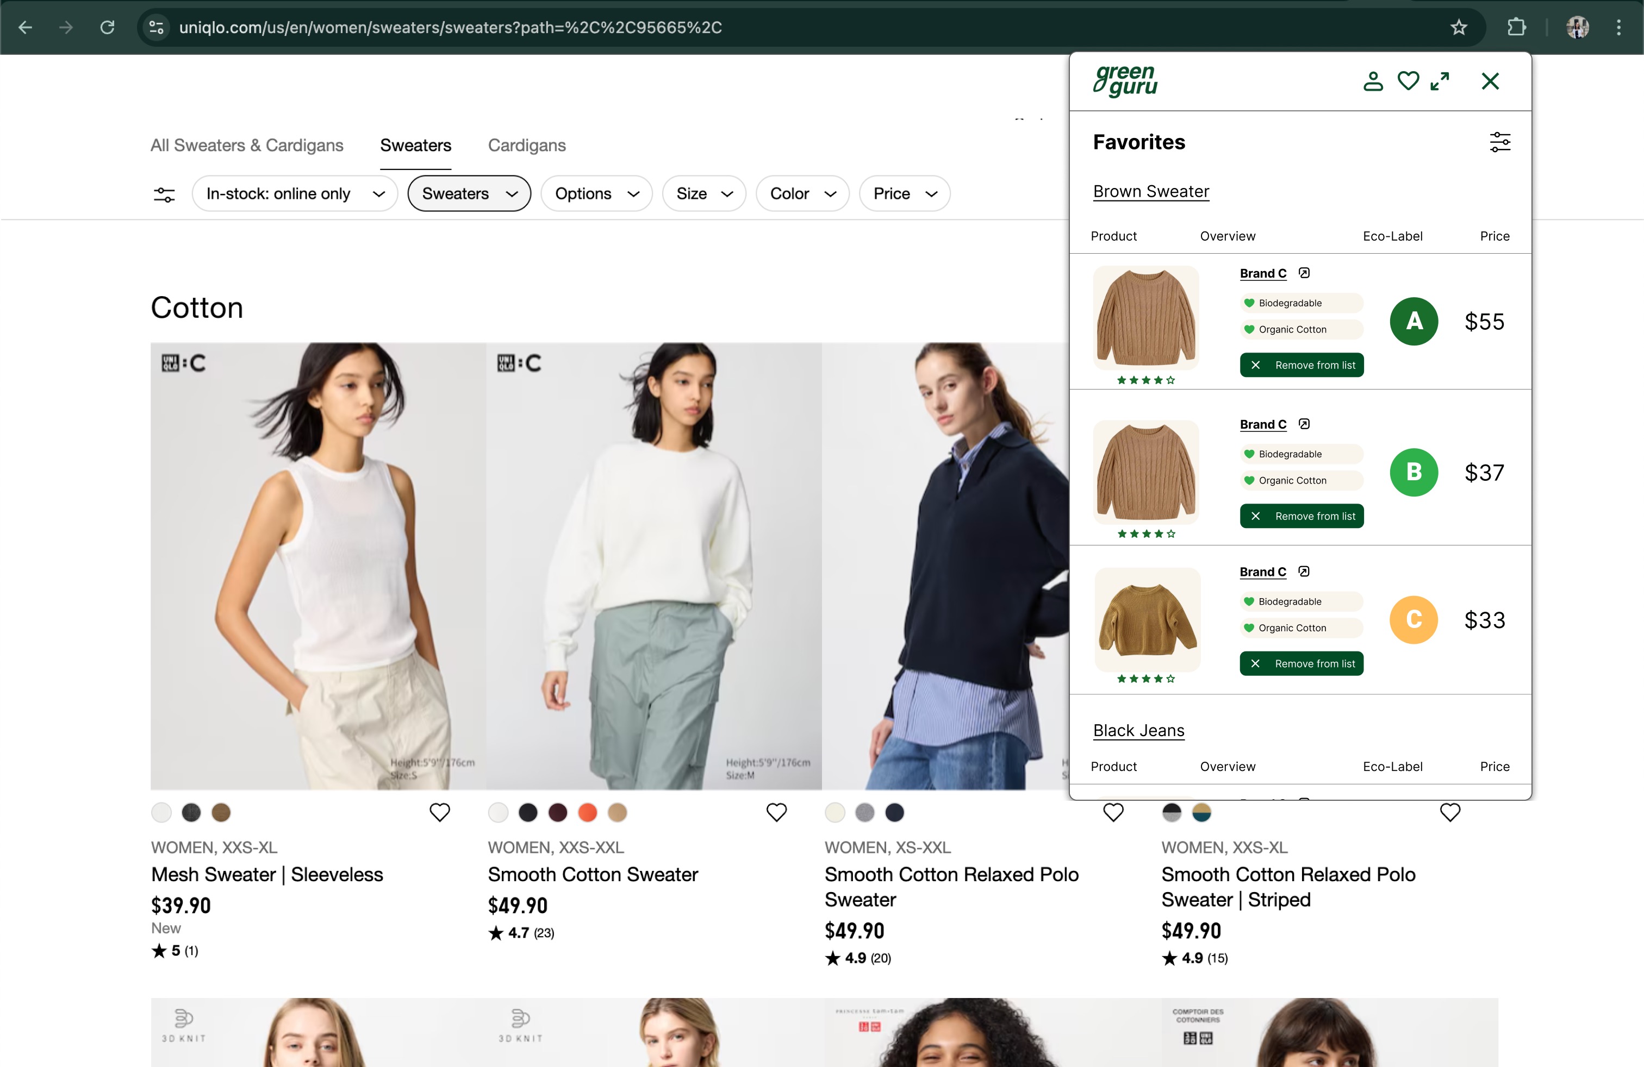Image resolution: width=1644 pixels, height=1067 pixels.
Task: Toggle heart for Smooth Cotton Relaxed Polo Striped
Action: (x=1449, y=812)
